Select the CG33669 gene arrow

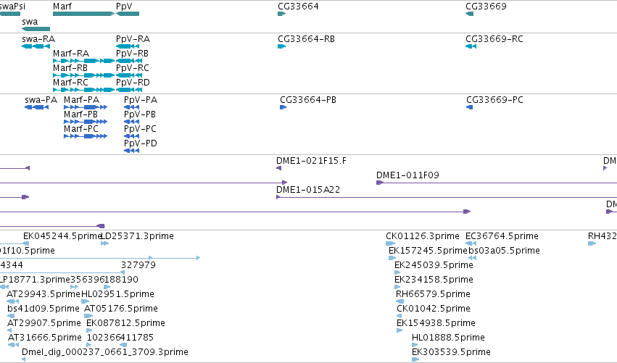[469, 14]
